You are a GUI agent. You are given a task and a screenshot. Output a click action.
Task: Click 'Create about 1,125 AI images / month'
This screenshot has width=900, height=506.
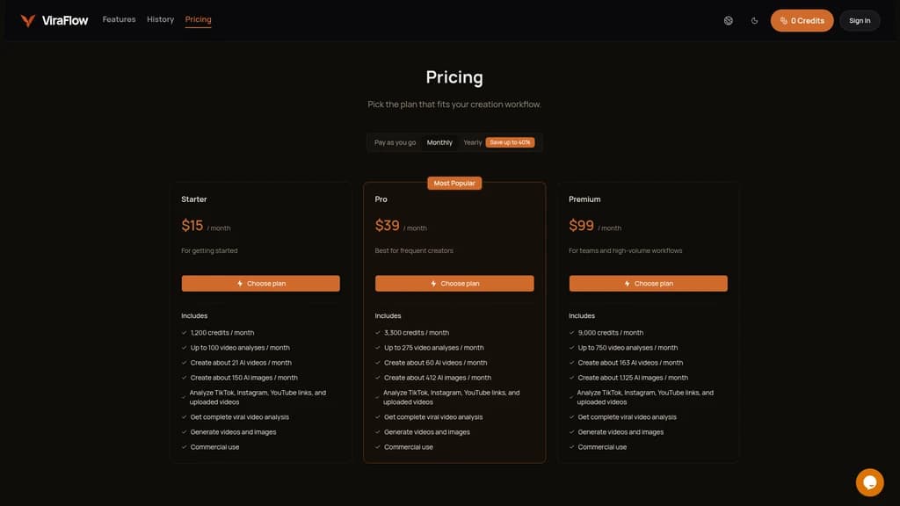[633, 378]
